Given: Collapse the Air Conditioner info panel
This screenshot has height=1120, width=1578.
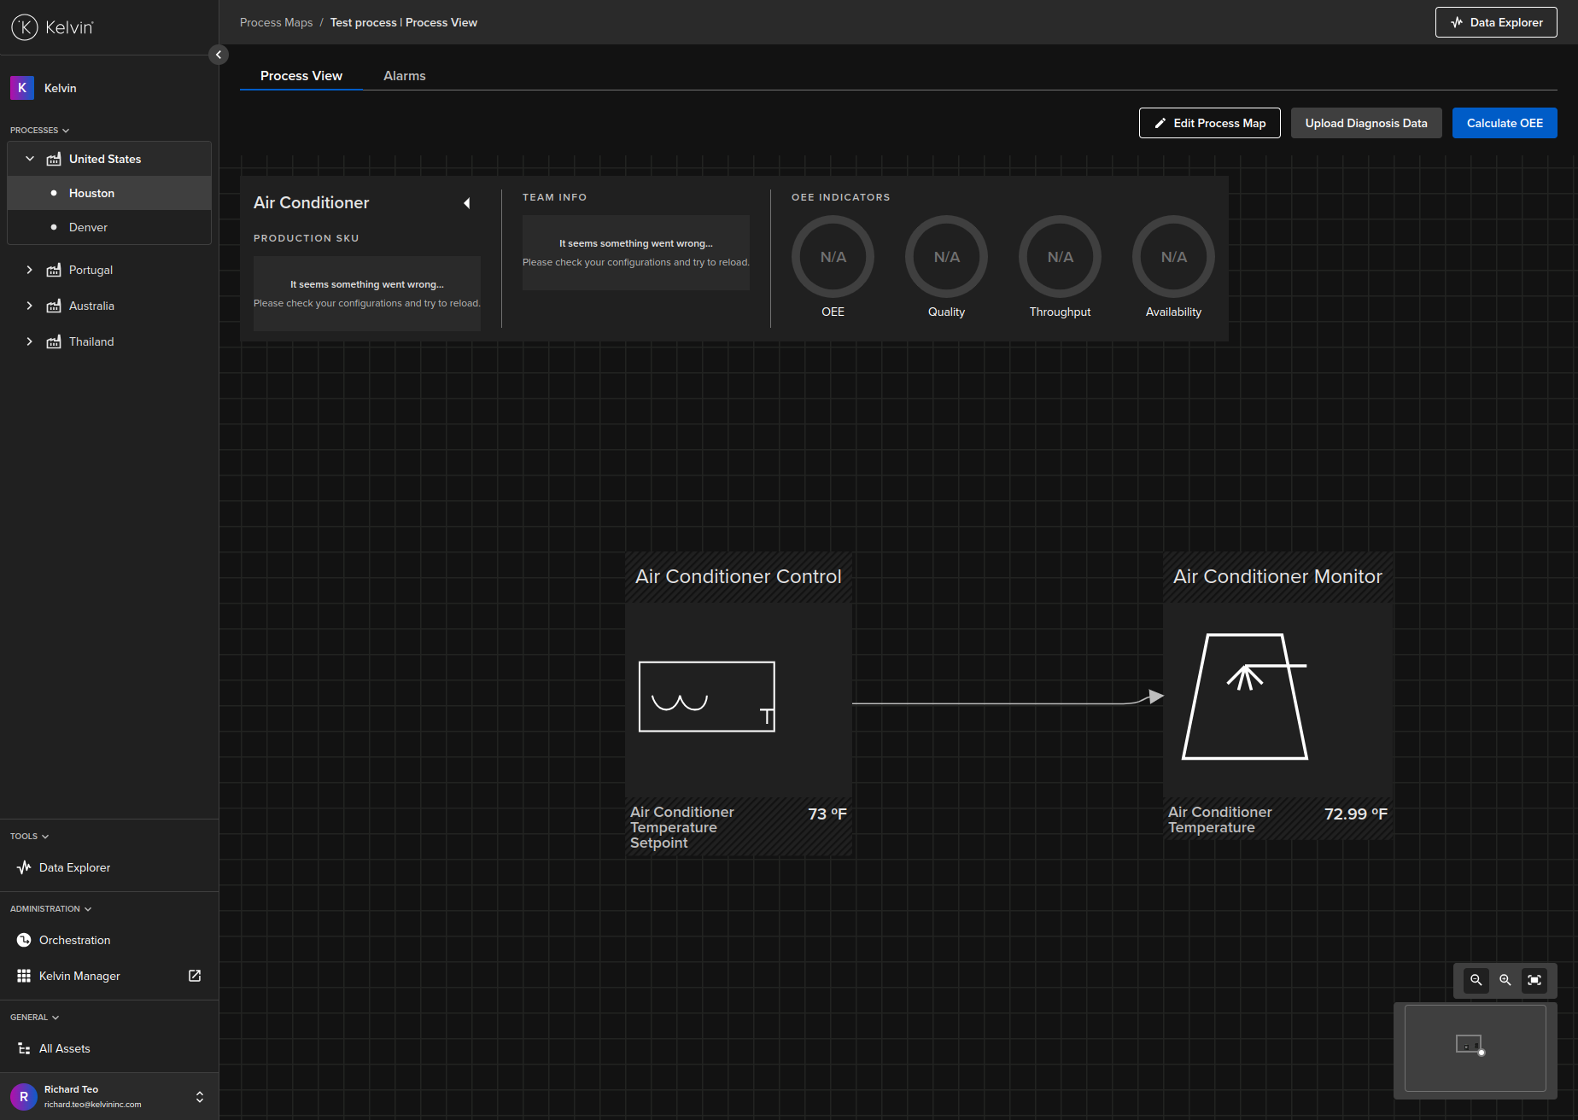Looking at the screenshot, I should (467, 203).
